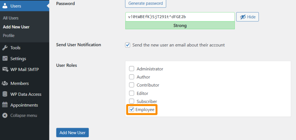296x140 pixels.
Task: Open the Appointments menu
Action: tap(25, 105)
